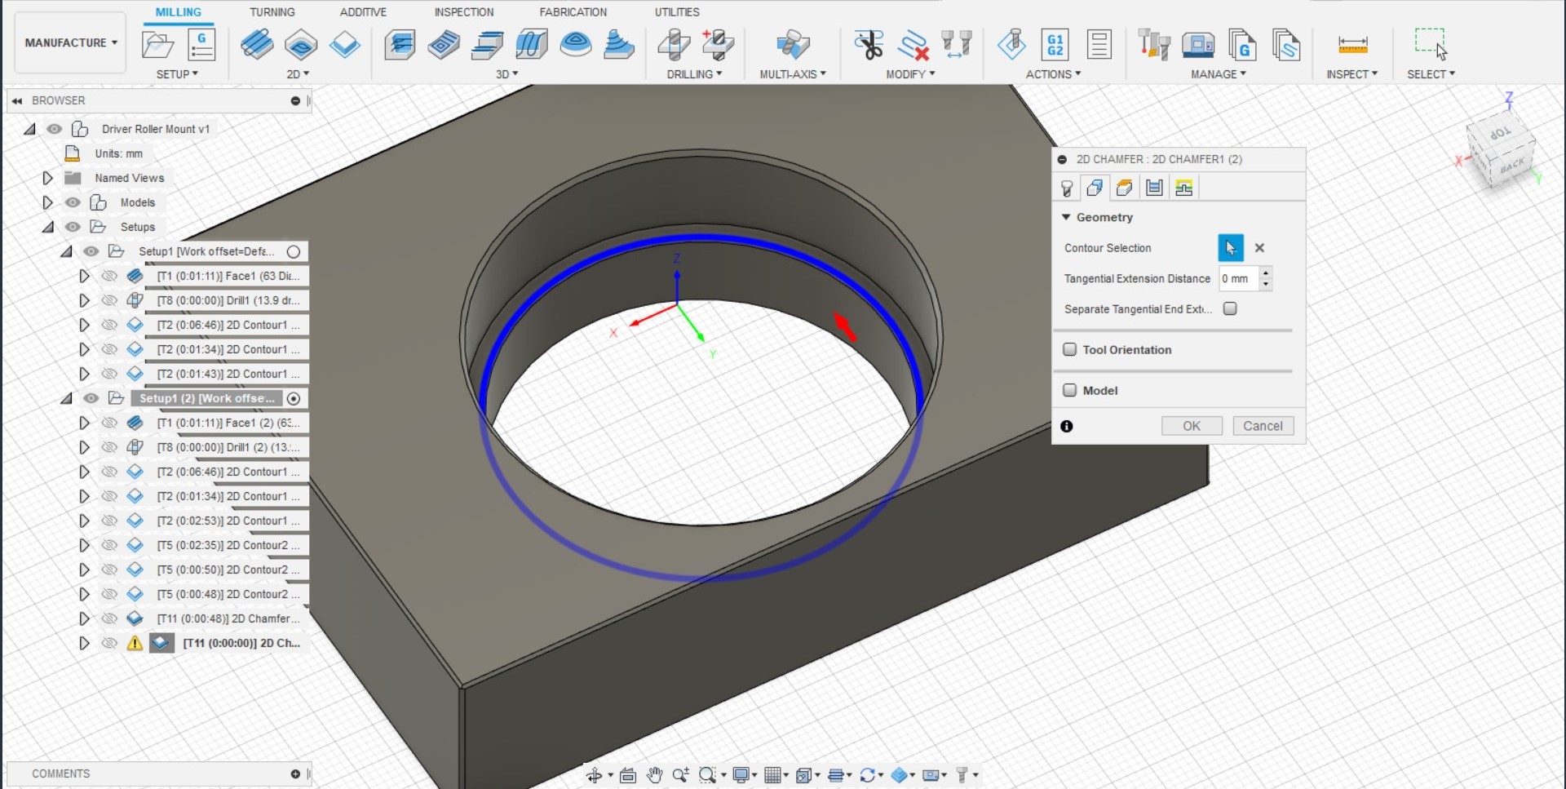This screenshot has width=1566, height=789.
Task: Switch to the TURNING tab
Action: point(272,11)
